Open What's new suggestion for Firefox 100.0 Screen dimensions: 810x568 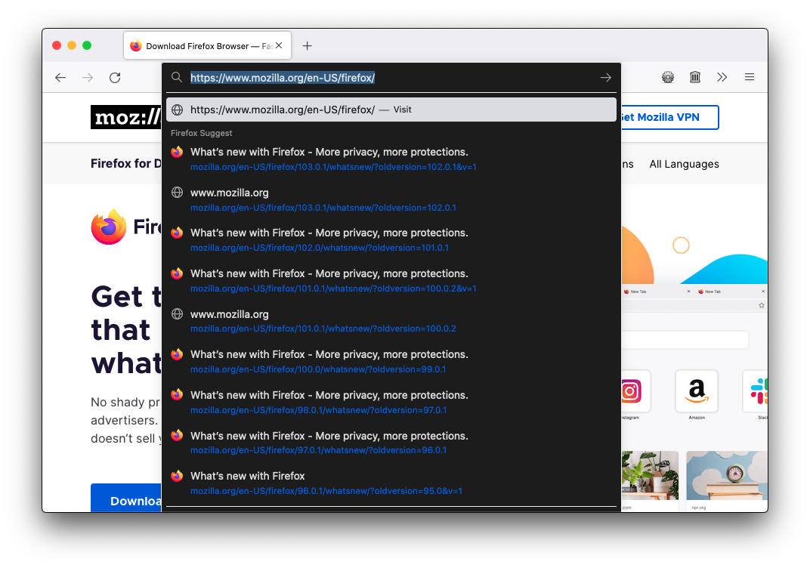coord(391,362)
